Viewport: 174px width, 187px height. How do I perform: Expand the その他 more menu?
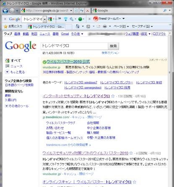pos(77,34)
